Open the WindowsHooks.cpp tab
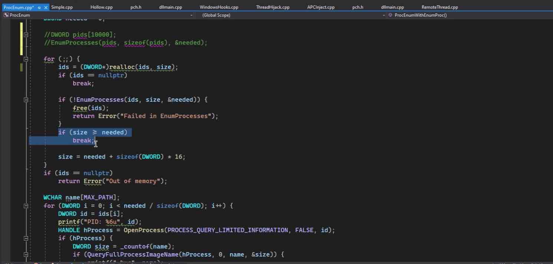Screen dimensions: 553x264 [219, 7]
